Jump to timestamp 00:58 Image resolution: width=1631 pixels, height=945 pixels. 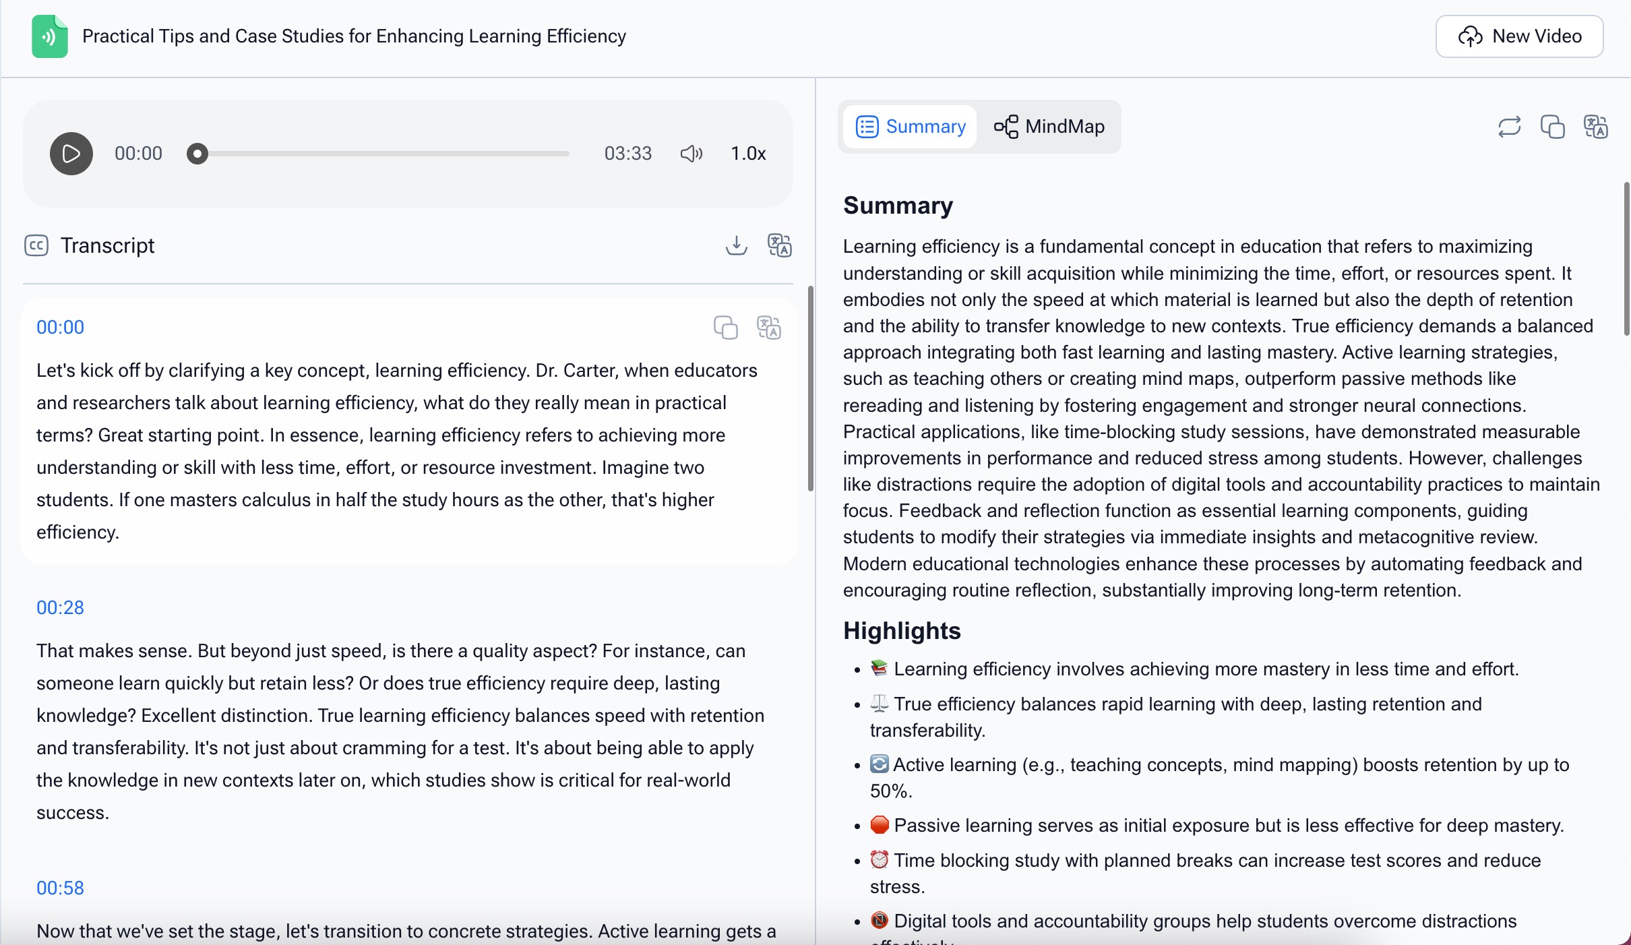(x=60, y=888)
